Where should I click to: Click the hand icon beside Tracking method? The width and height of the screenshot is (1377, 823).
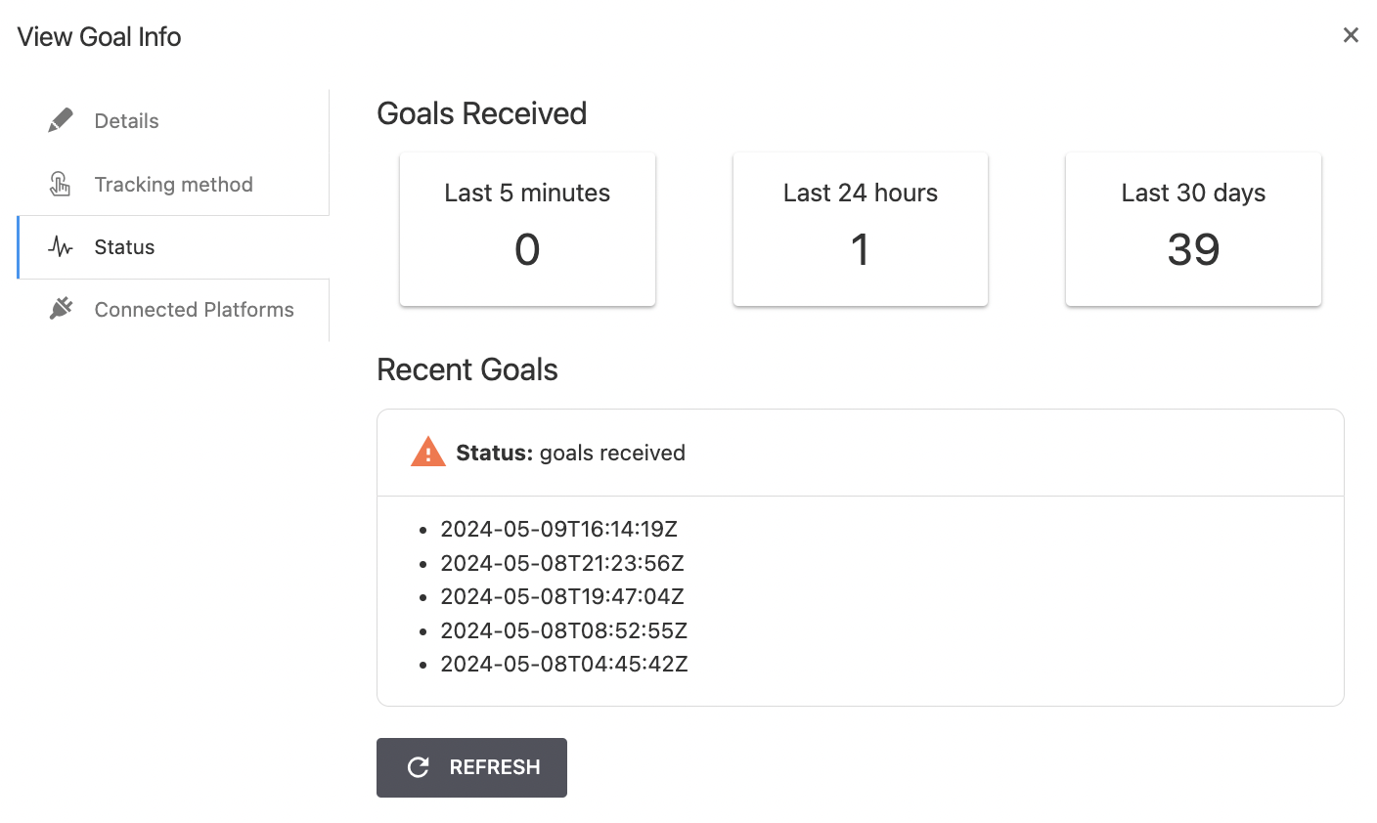click(60, 184)
